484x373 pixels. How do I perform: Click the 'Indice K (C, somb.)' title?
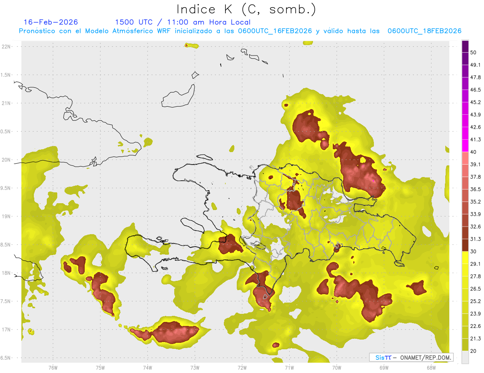[x=246, y=9]
